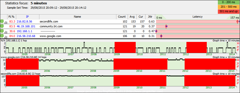Image resolution: width=240 pixels, height=93 pixels.
Task: Click the latency marker in the www.google.com row
Action: (x=161, y=36)
